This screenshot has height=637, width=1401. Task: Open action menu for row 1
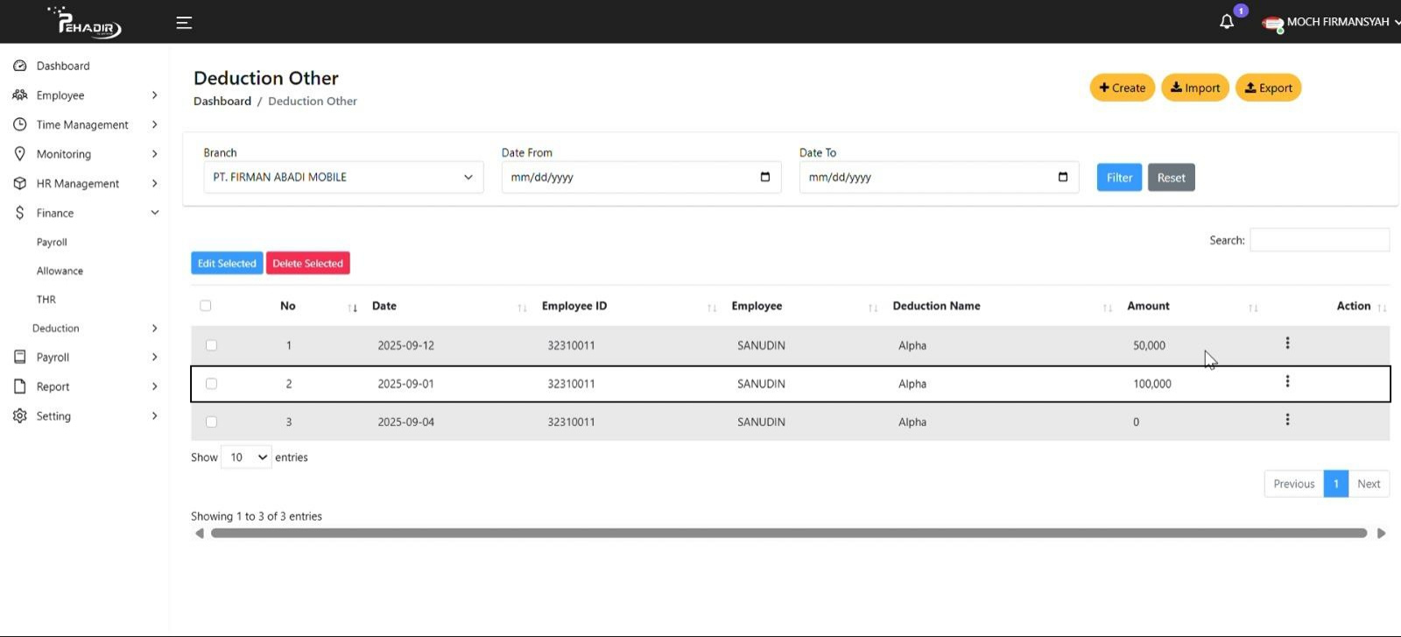(x=1287, y=344)
